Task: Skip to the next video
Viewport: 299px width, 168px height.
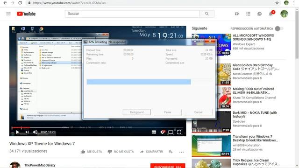Action: [27, 132]
